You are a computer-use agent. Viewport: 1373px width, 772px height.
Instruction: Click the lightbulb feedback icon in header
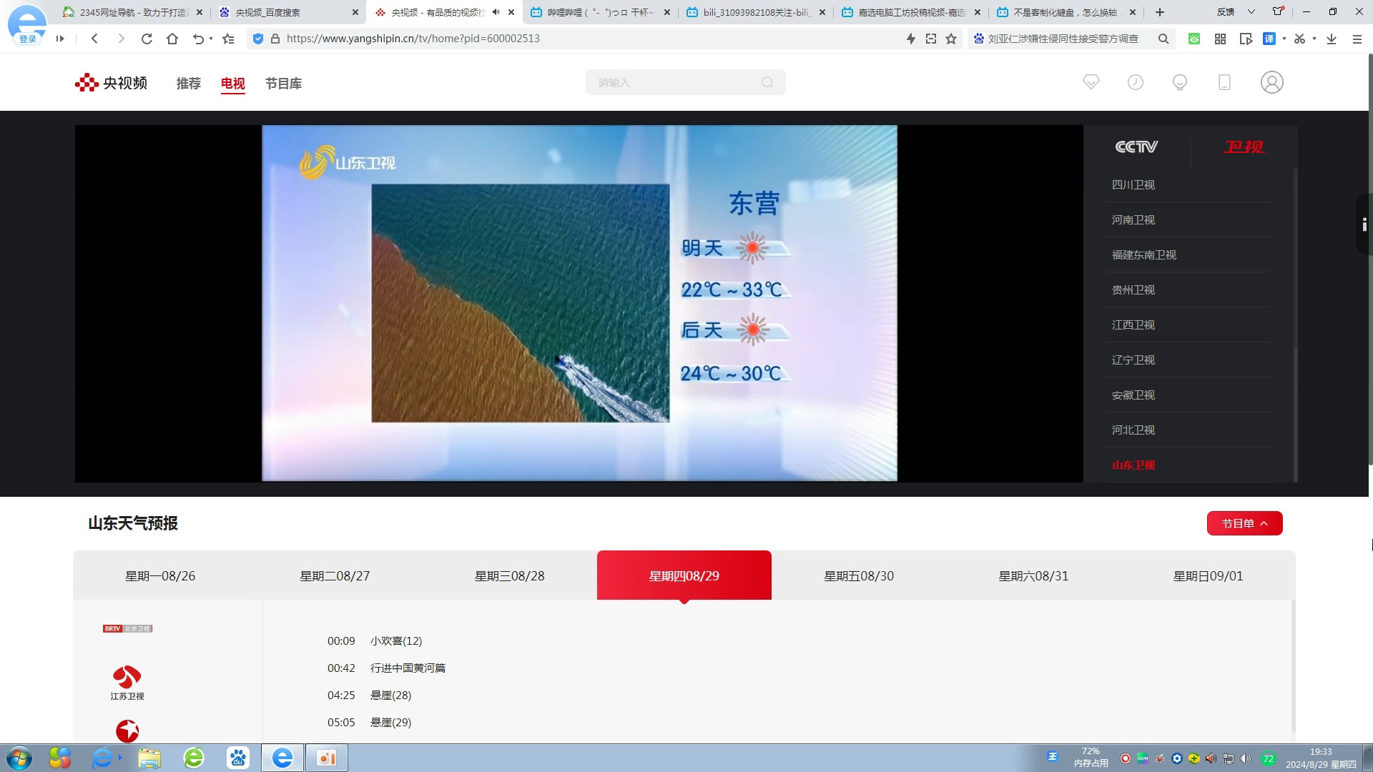1180,82
